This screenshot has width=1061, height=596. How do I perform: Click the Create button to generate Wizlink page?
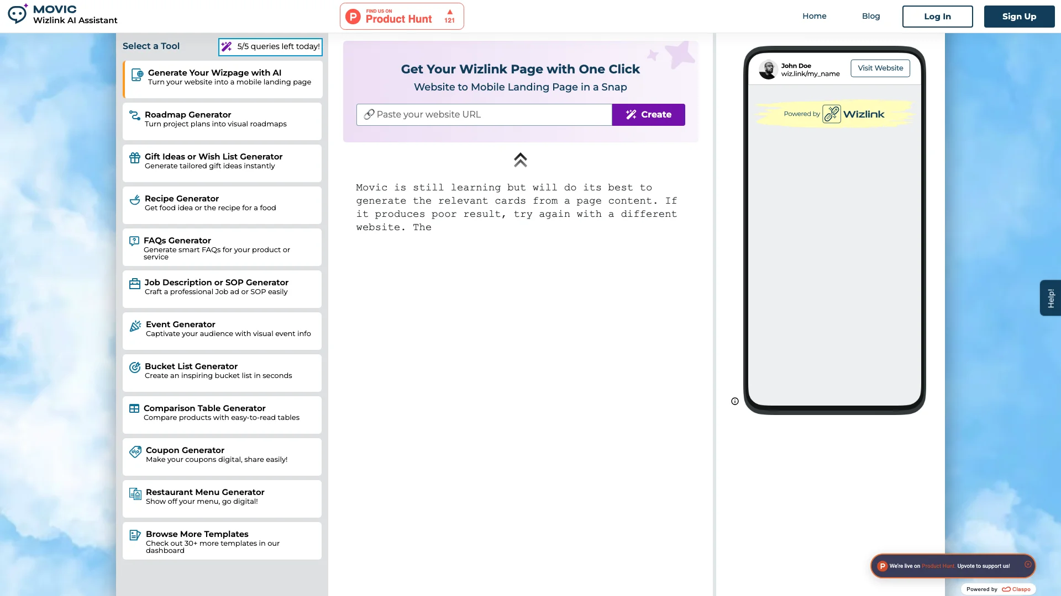(x=649, y=114)
